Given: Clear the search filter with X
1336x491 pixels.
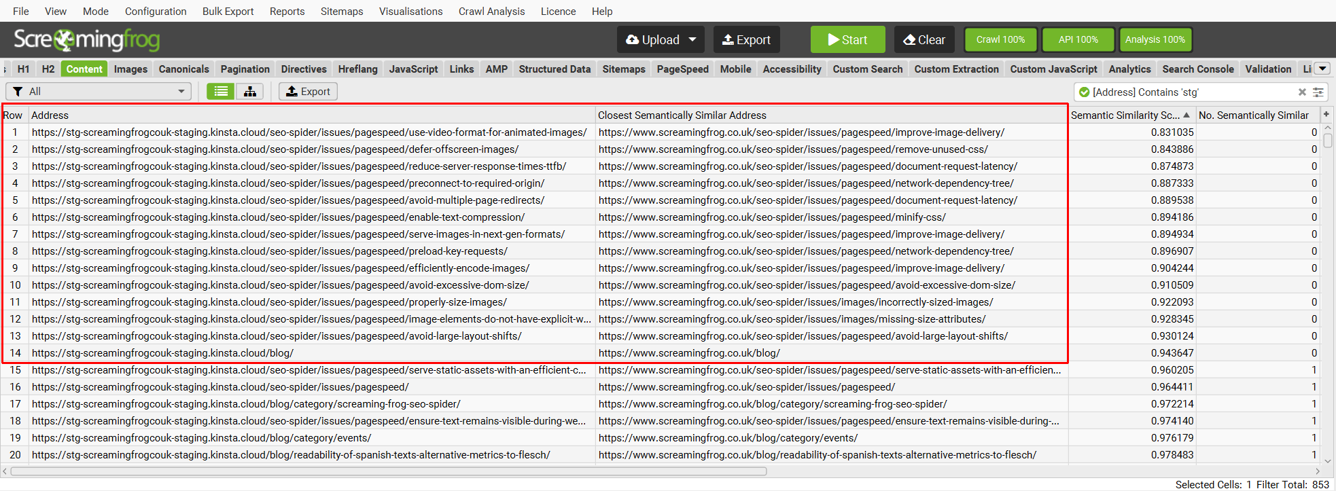Looking at the screenshot, I should click(1302, 92).
